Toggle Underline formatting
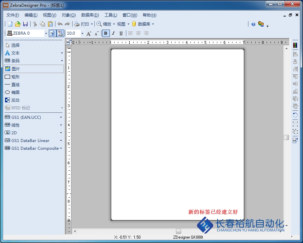The width and height of the screenshot is (303, 243). [121, 33]
